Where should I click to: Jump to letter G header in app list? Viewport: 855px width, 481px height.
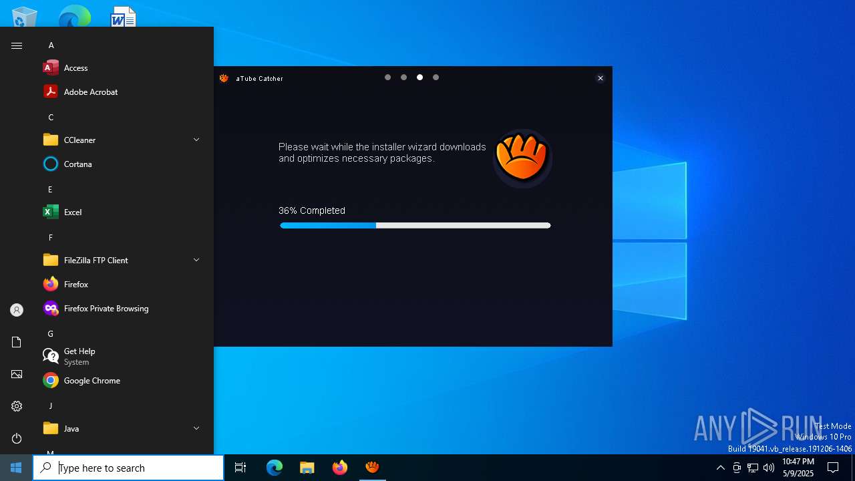coord(50,334)
